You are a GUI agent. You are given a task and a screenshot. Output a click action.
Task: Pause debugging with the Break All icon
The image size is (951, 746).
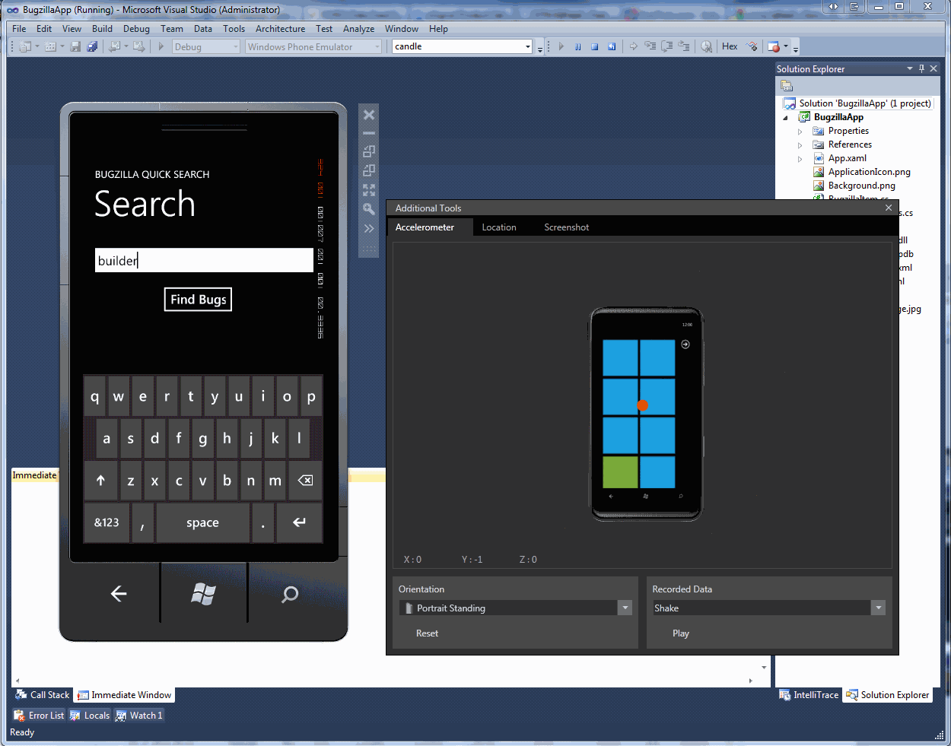(x=577, y=46)
